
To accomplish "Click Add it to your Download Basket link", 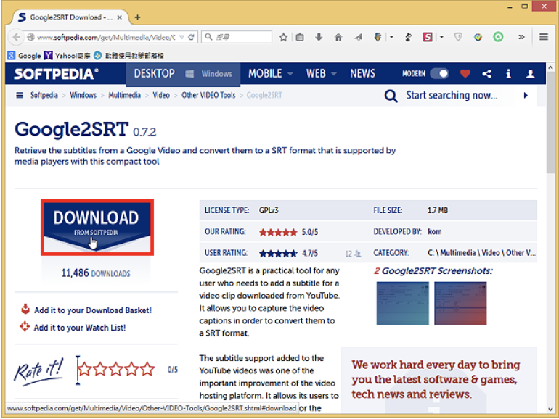I will 93,310.
